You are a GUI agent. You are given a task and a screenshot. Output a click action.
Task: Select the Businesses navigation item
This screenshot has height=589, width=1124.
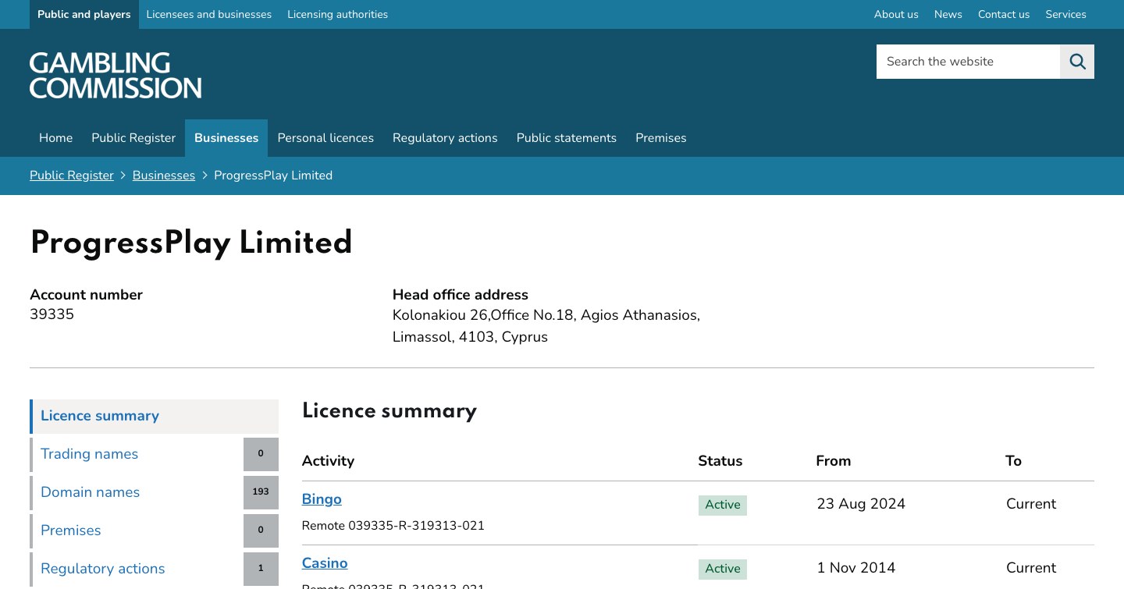[226, 138]
